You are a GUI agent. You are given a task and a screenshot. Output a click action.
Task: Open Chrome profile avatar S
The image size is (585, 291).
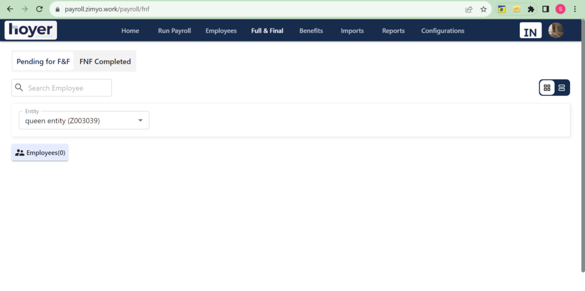560,9
